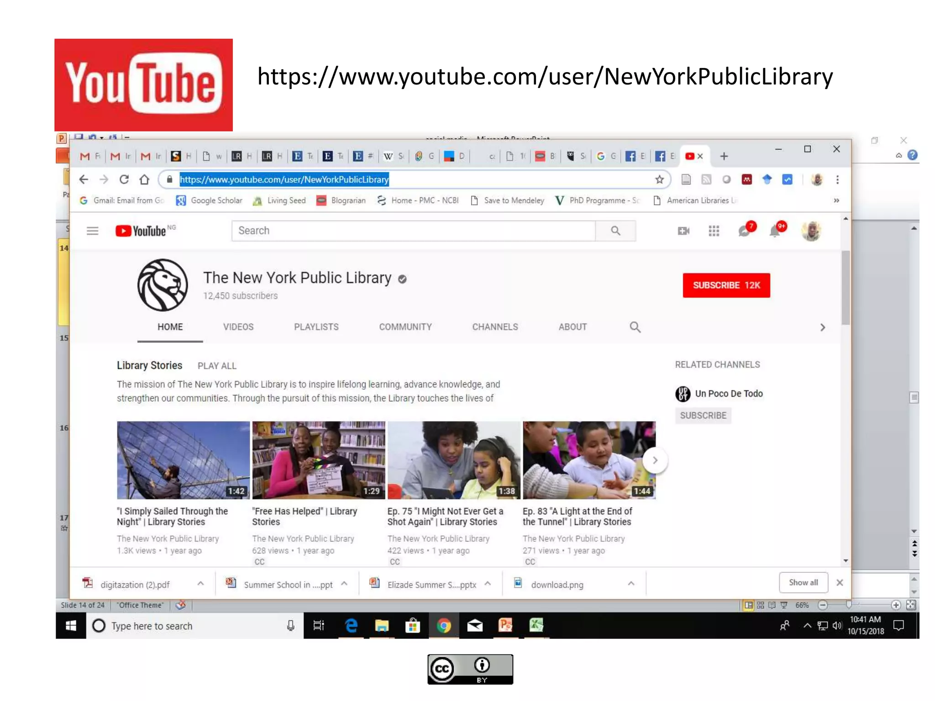Viewport: 935px width, 701px height.
Task: Subscribe to Un Poco De Todo channel
Action: point(703,416)
